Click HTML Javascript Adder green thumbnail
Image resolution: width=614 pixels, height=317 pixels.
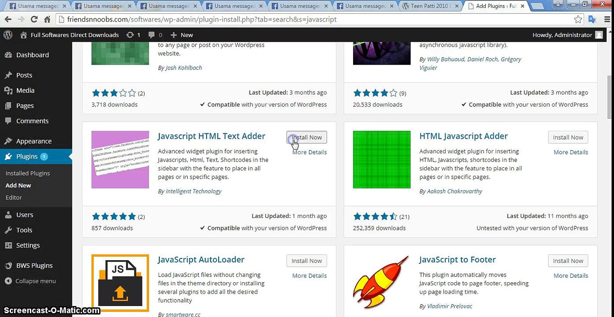click(x=382, y=159)
